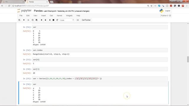Click the Logout button
Image resolution: width=189 pixels, height=106 pixels.
168,11
